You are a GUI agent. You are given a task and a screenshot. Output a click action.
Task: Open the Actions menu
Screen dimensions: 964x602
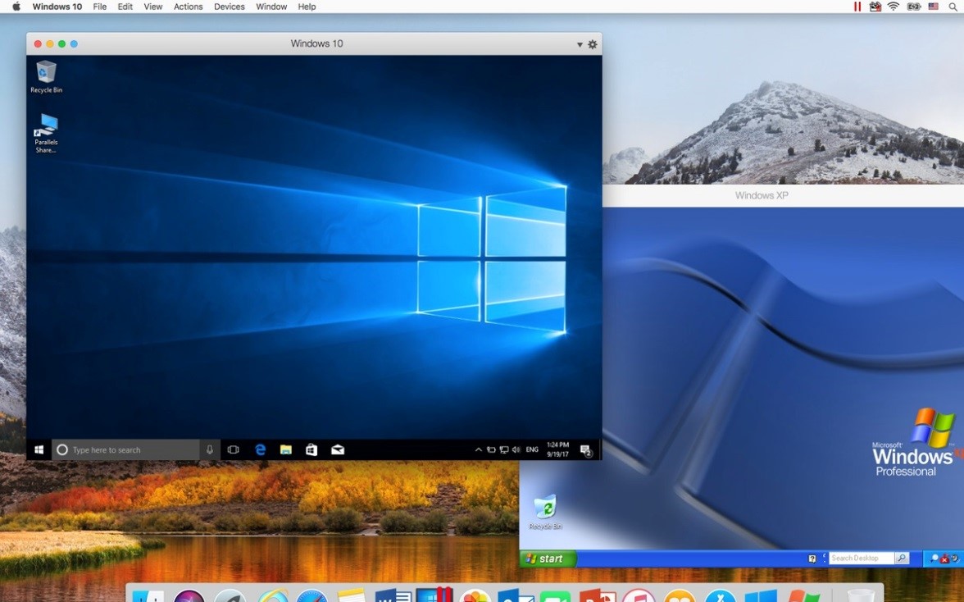coord(189,7)
